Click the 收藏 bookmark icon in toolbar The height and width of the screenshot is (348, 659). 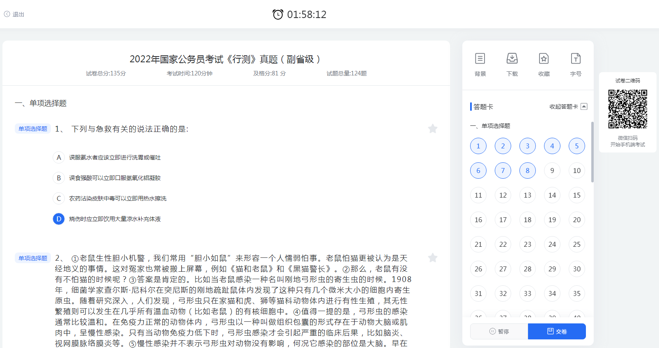tap(544, 59)
